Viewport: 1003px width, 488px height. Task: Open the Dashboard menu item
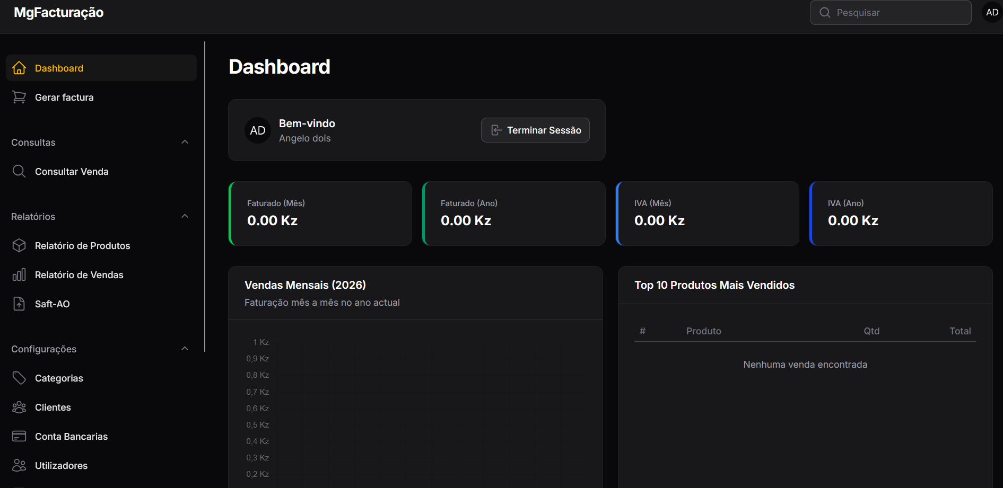[101, 68]
